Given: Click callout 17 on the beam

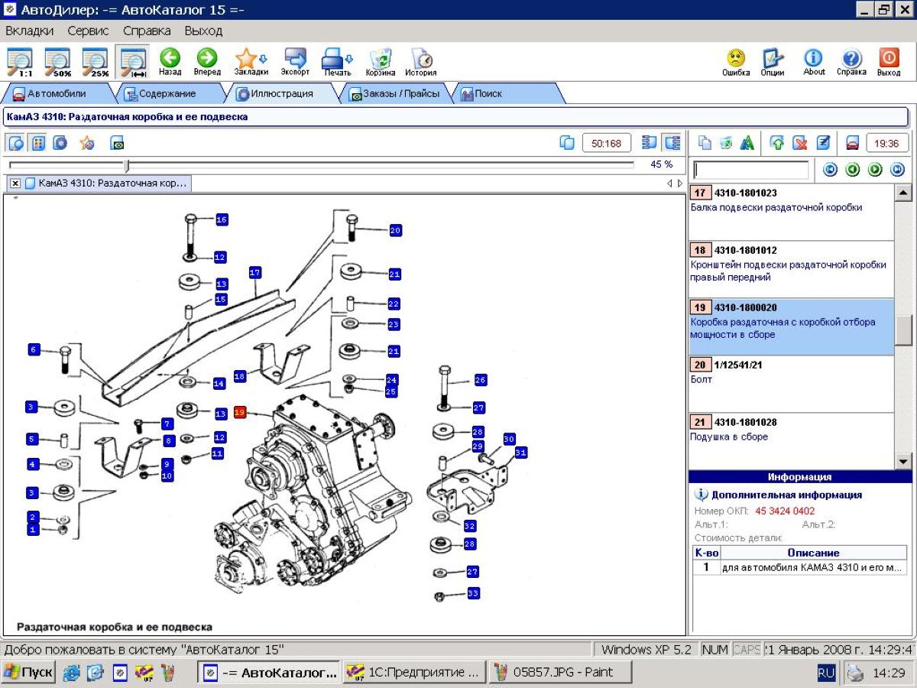Looking at the screenshot, I should (255, 272).
